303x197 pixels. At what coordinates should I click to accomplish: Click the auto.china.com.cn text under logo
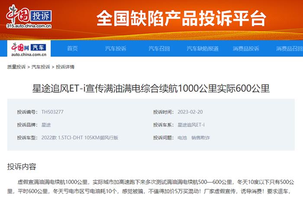[x=29, y=55]
